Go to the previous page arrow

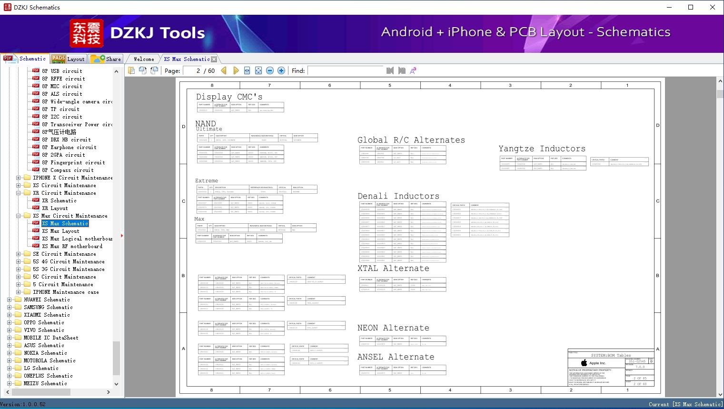224,70
